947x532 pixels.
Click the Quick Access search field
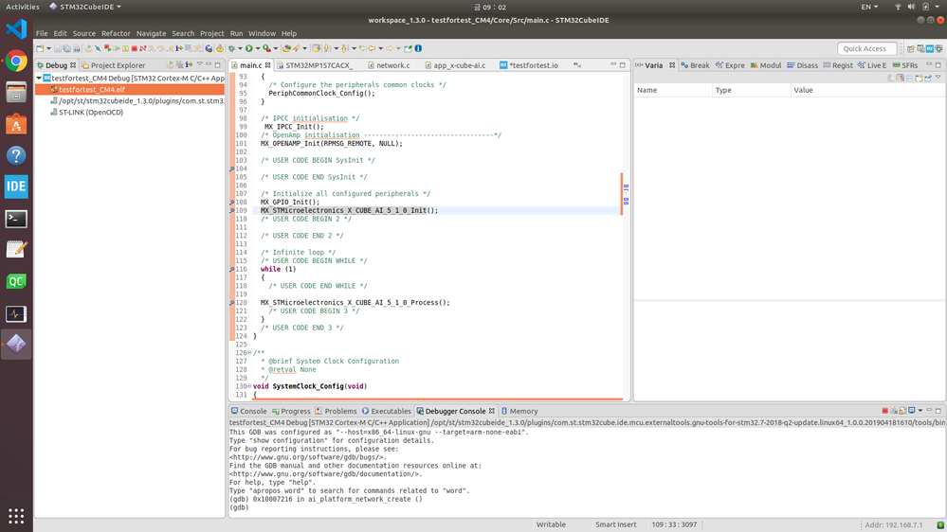coord(866,48)
